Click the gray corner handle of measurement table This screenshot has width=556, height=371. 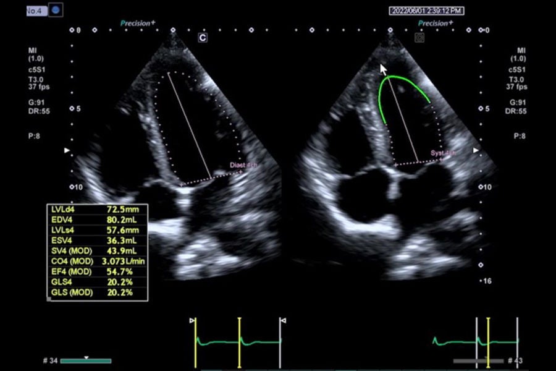[49, 299]
